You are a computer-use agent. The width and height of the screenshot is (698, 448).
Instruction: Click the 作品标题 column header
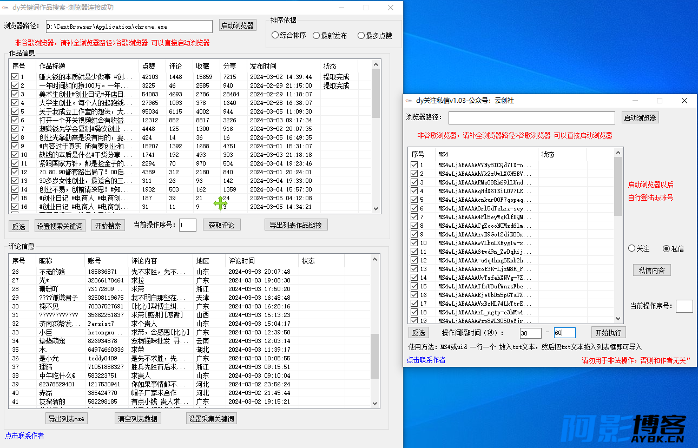(x=87, y=66)
